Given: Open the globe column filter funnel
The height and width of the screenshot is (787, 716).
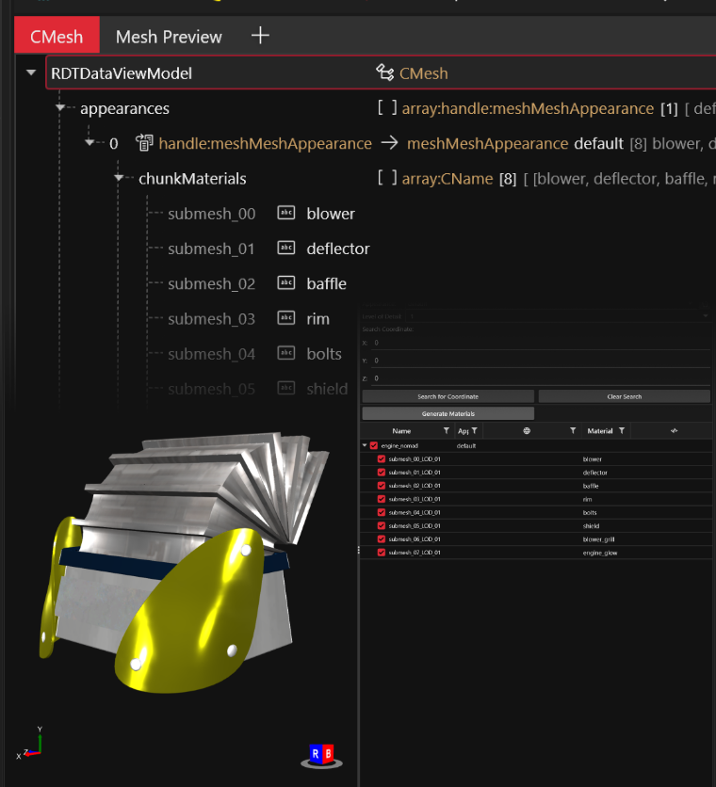Looking at the screenshot, I should [x=573, y=430].
